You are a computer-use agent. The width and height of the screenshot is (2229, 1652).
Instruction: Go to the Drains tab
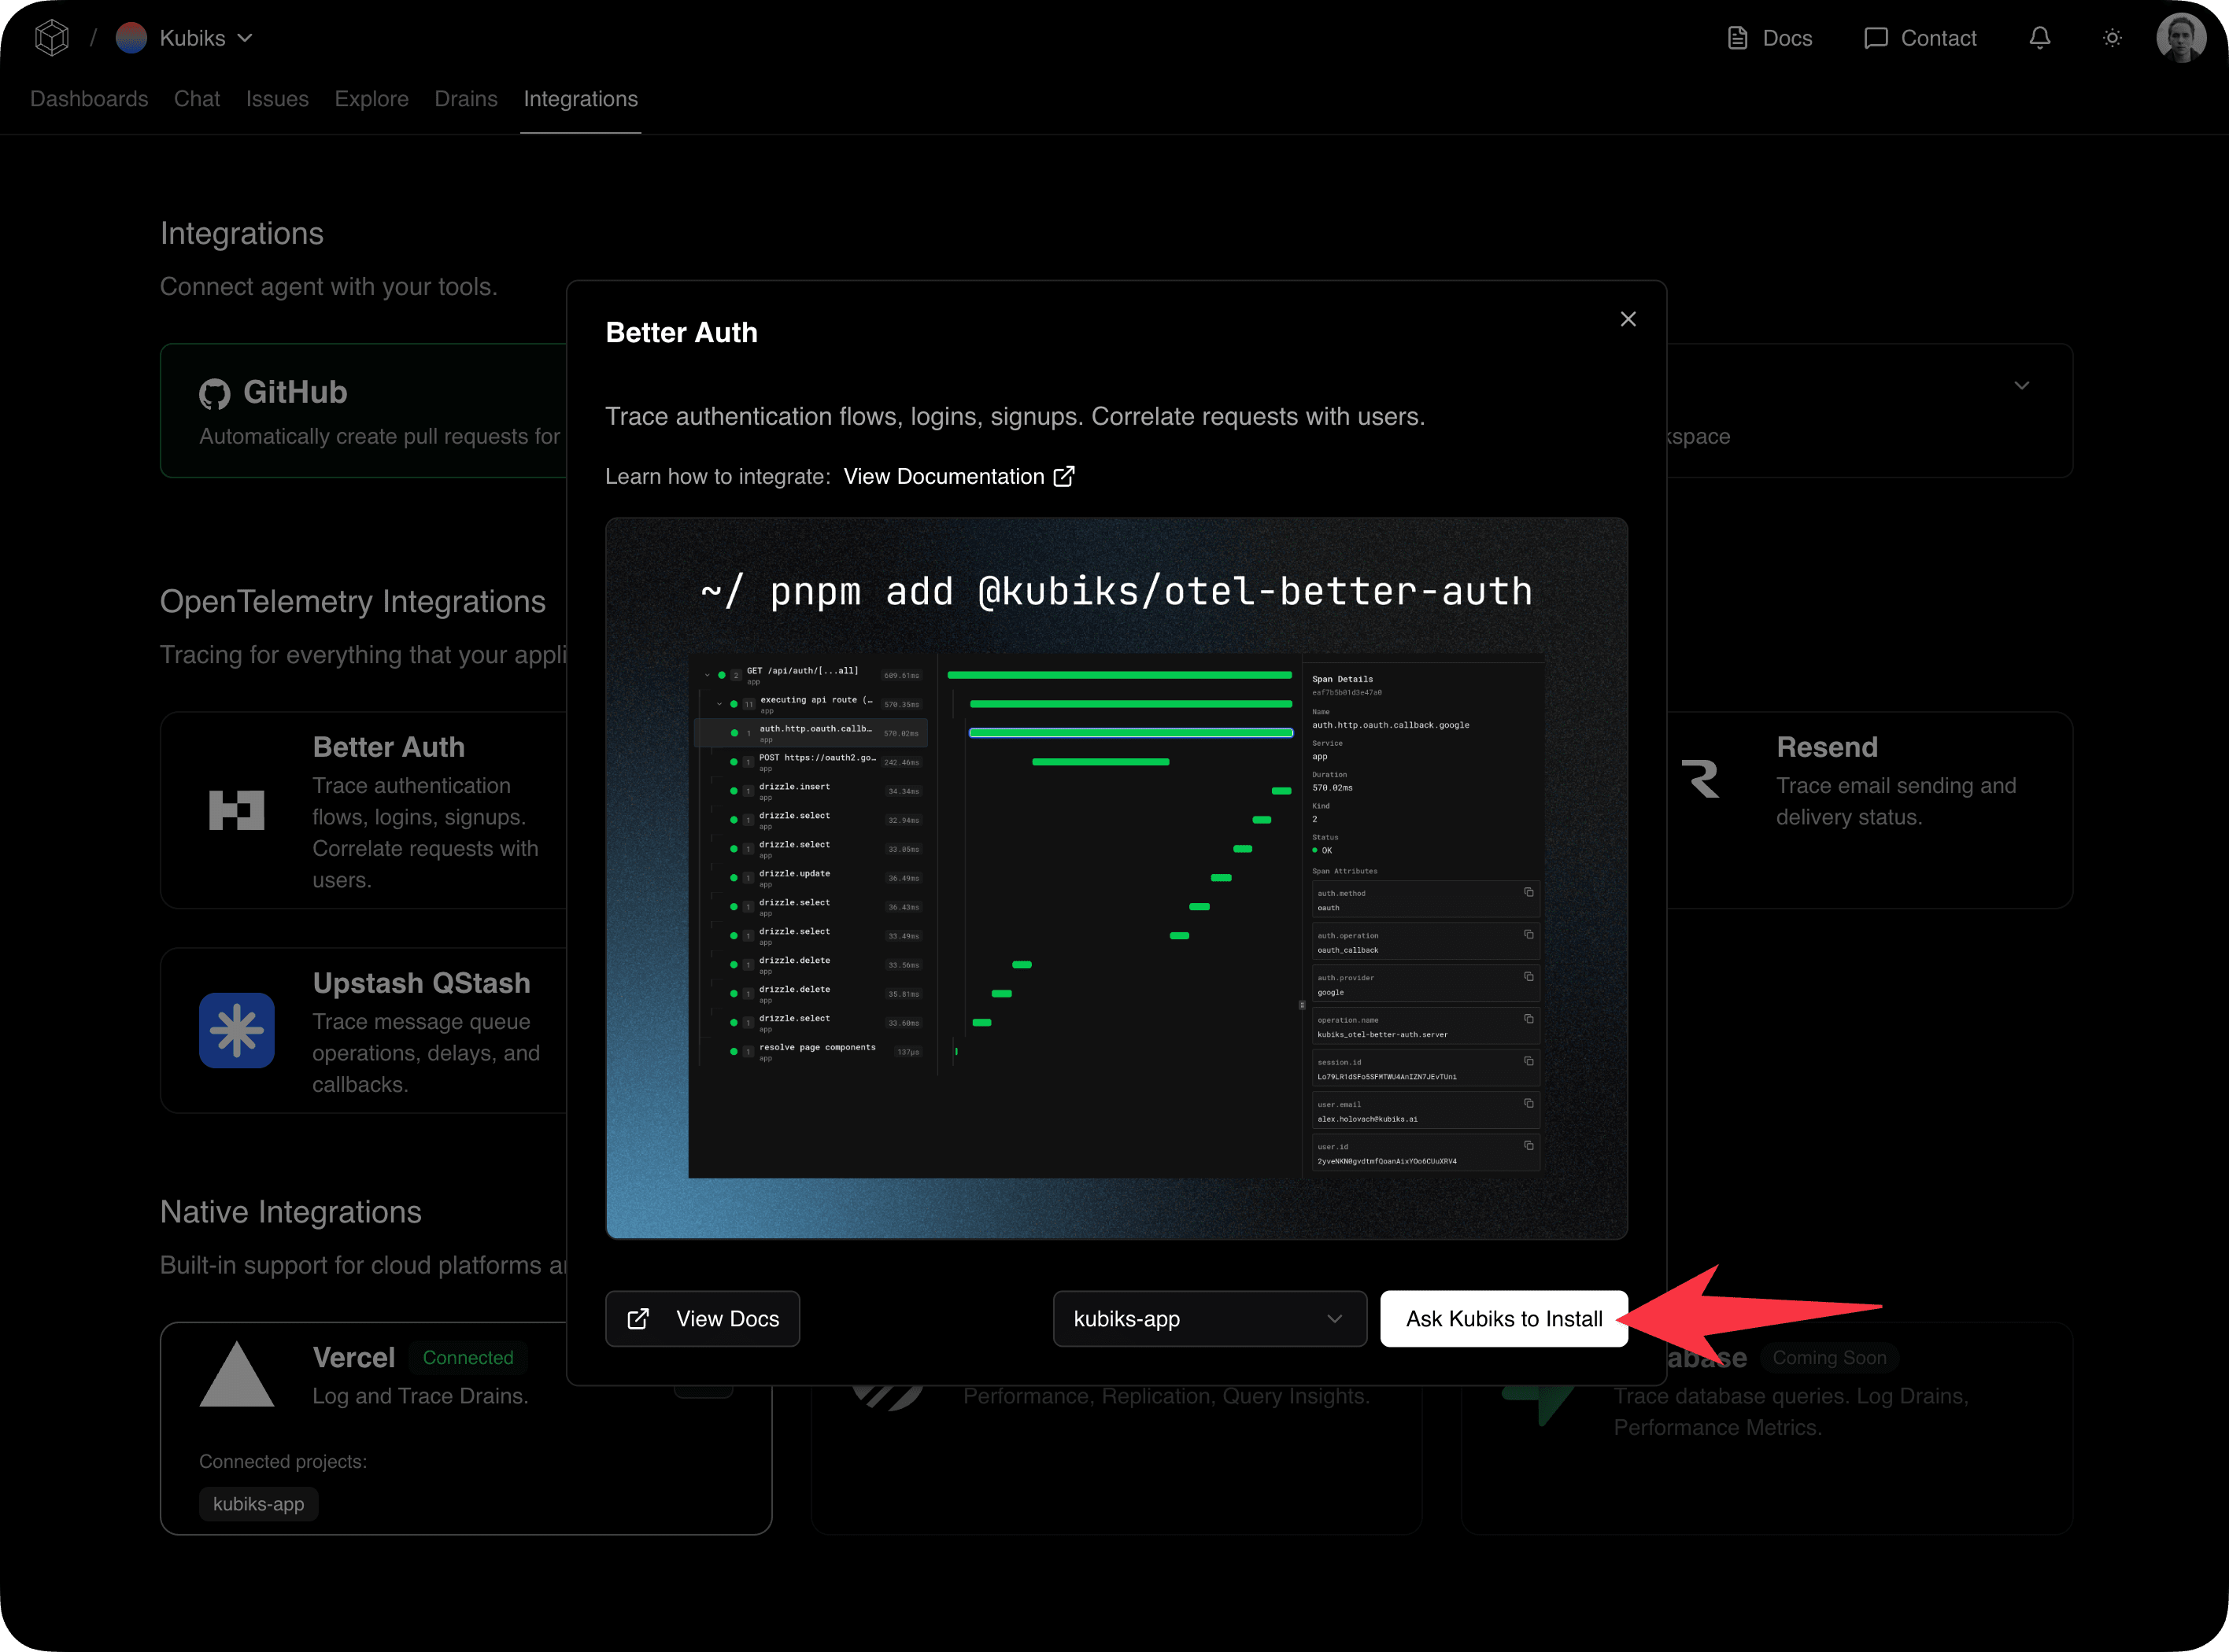tap(465, 99)
